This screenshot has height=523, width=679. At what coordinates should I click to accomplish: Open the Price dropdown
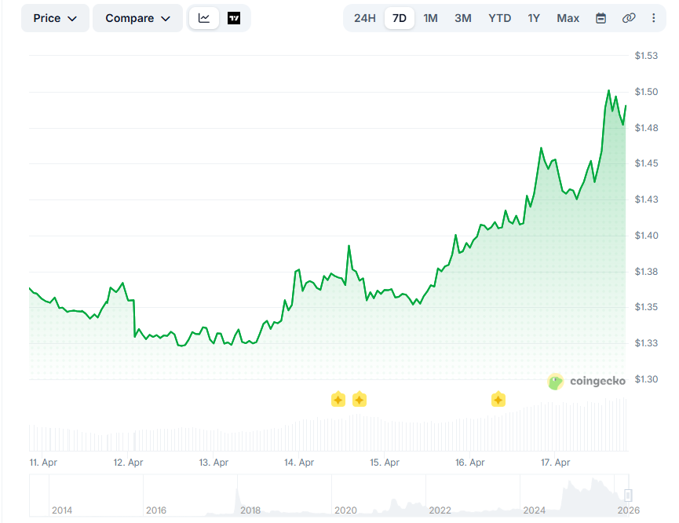pos(55,18)
